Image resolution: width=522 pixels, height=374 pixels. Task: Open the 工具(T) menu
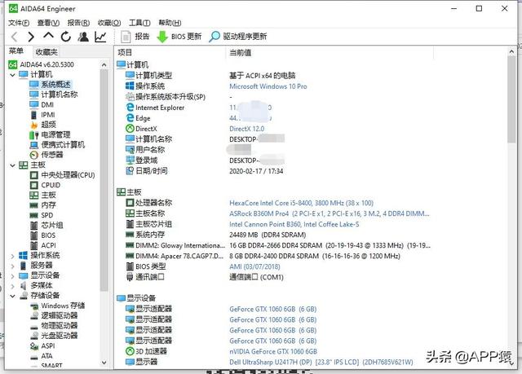click(x=139, y=23)
